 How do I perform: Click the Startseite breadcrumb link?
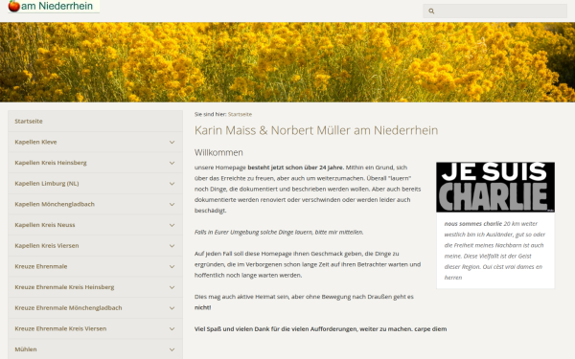(240, 114)
